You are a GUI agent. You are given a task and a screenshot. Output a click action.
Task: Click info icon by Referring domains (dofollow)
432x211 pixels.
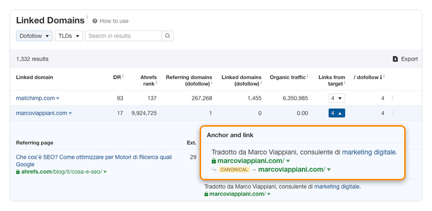pyautogui.click(x=211, y=82)
